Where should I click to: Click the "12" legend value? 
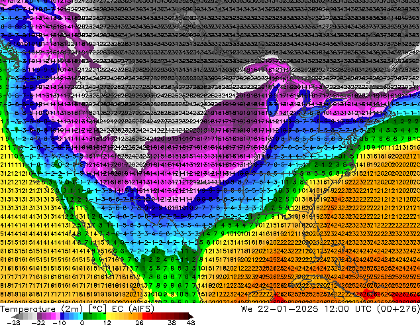[107, 322]
